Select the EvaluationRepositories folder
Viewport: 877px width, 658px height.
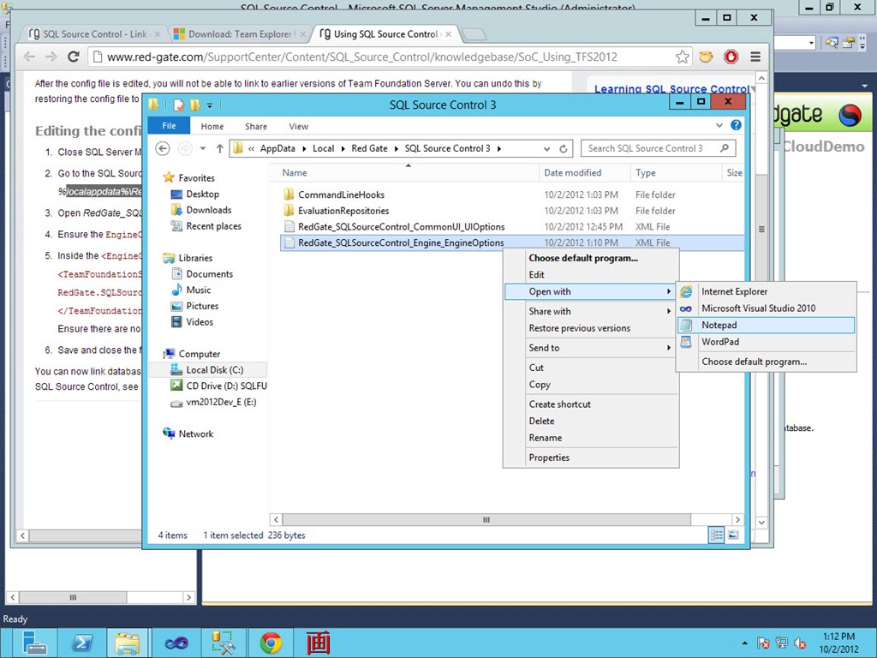[x=343, y=211]
